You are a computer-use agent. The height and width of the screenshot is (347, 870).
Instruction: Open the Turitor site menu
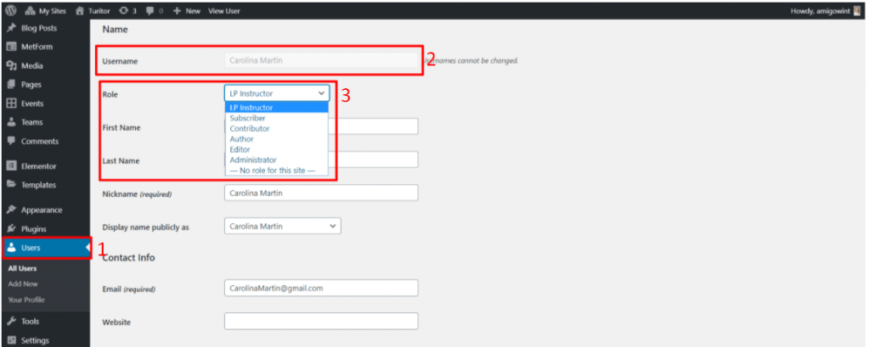coord(93,11)
